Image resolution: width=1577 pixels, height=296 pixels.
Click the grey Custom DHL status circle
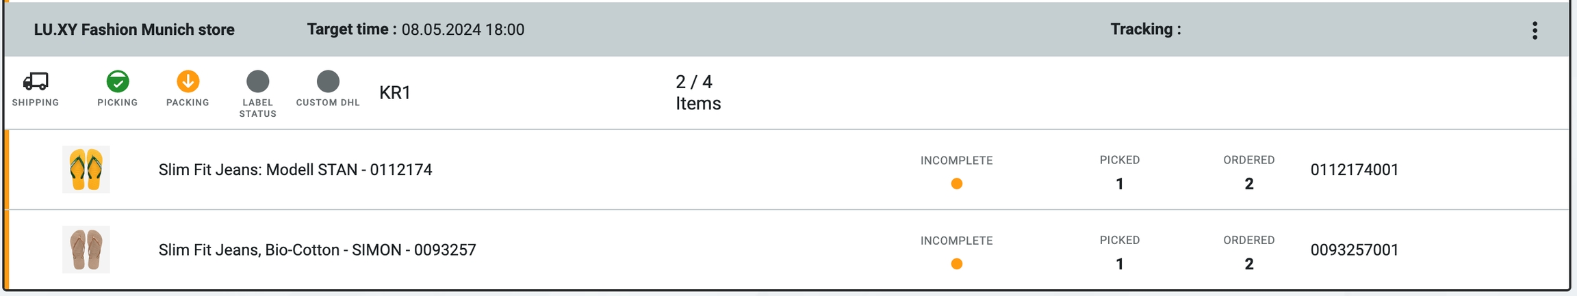[x=328, y=81]
